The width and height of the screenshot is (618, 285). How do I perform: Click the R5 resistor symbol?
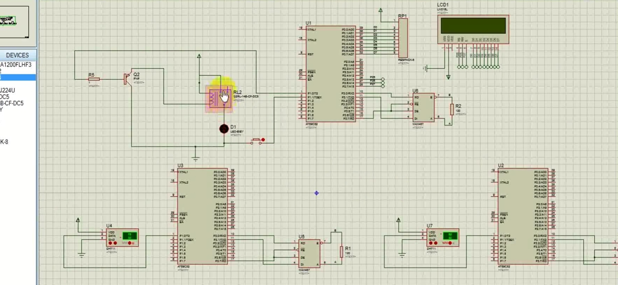tap(94, 79)
